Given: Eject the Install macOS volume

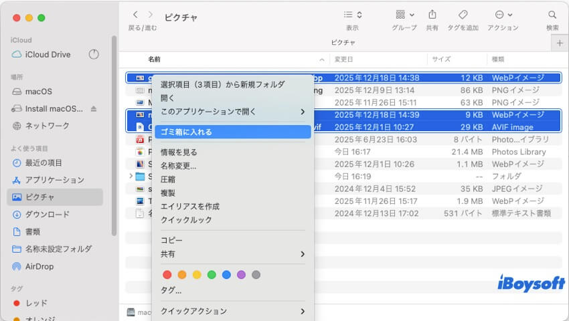Looking at the screenshot, I should point(94,108).
